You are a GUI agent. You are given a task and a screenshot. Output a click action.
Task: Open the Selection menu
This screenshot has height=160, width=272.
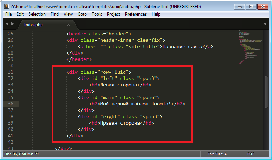(37, 14)
